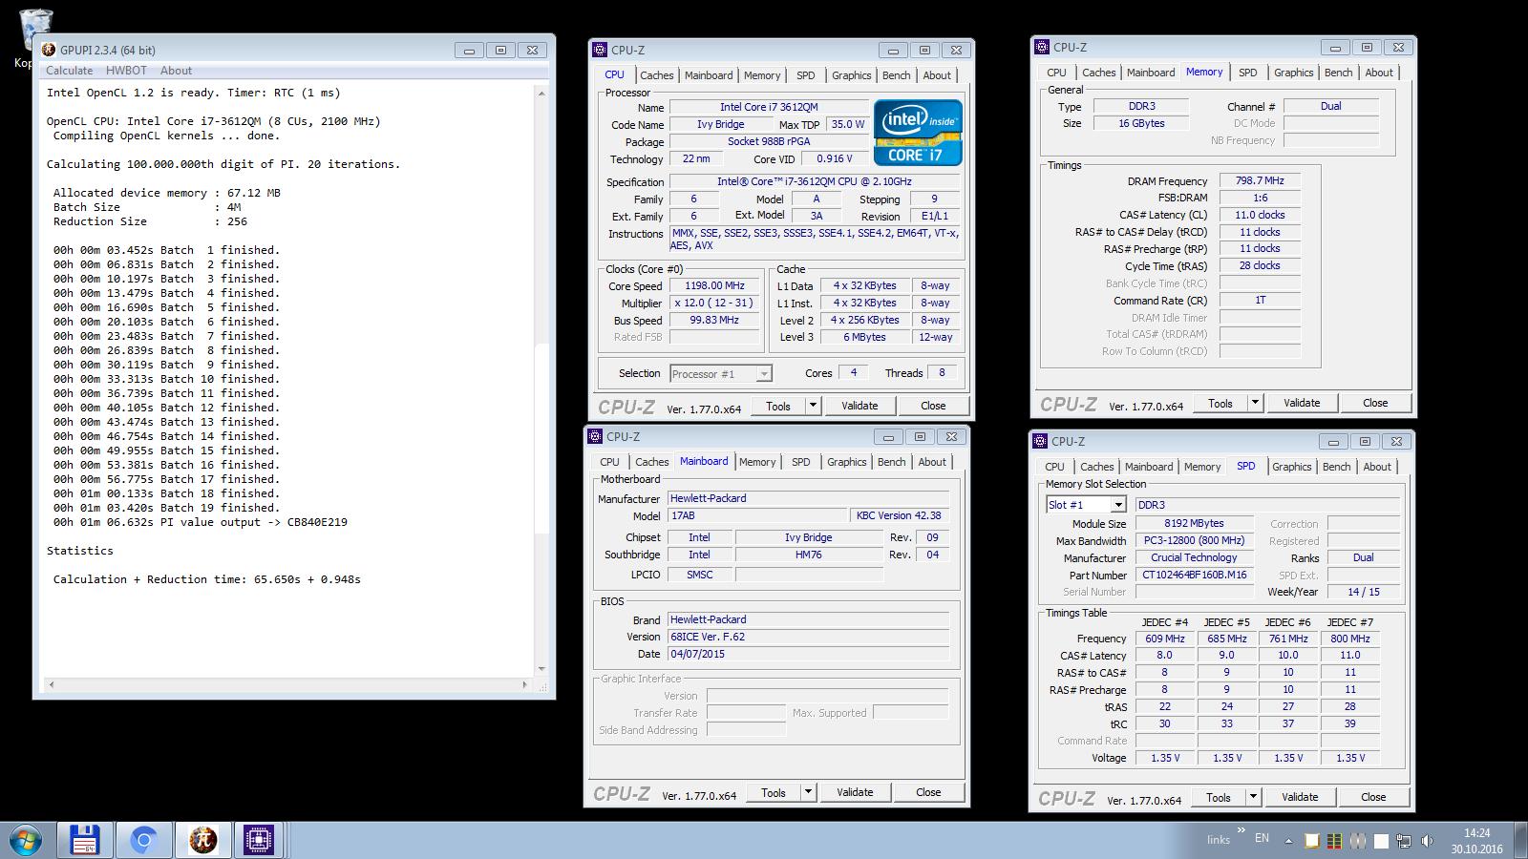1528x859 pixels.
Task: Open the Calculate menu in GPUPI
Action: click(70, 71)
